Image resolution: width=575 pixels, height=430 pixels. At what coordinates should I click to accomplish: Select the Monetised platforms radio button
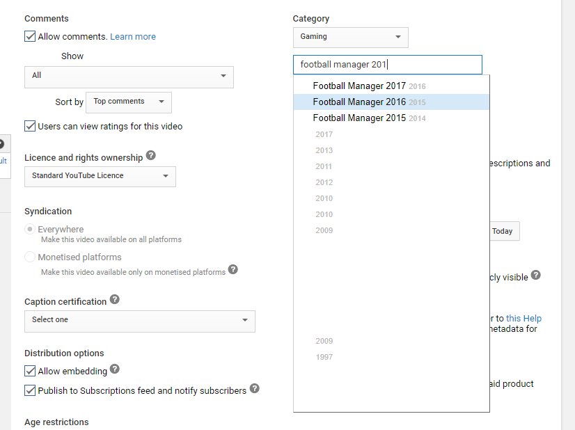(30, 257)
